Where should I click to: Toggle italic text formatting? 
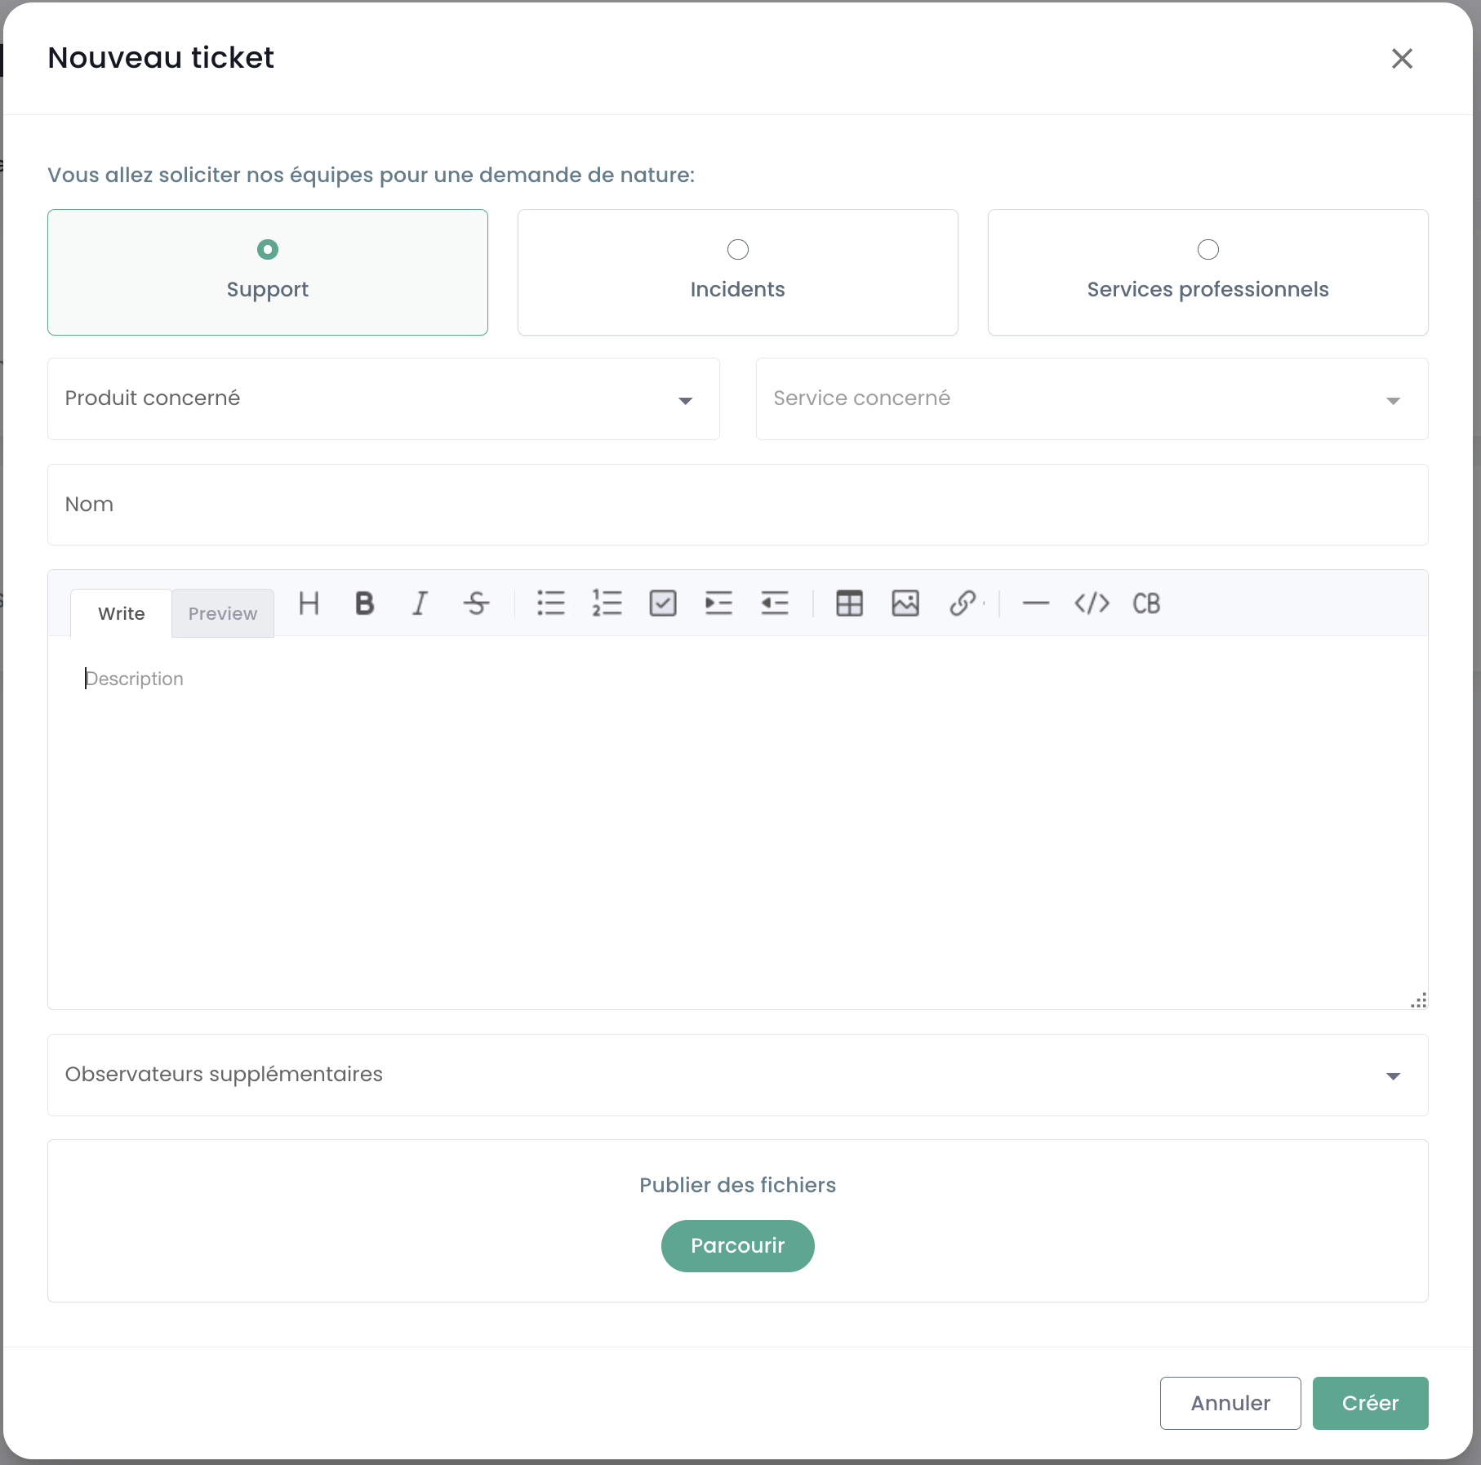(420, 603)
